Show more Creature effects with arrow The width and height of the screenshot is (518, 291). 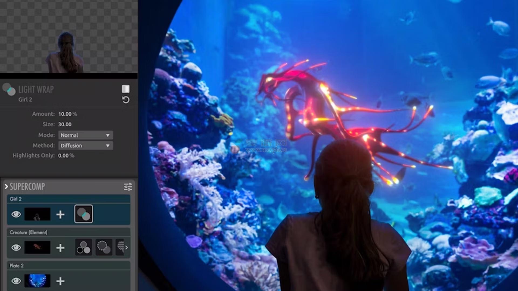click(126, 247)
